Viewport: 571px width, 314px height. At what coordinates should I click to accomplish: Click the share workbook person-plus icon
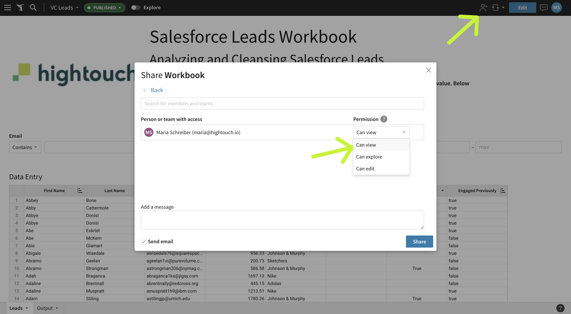[x=483, y=8]
